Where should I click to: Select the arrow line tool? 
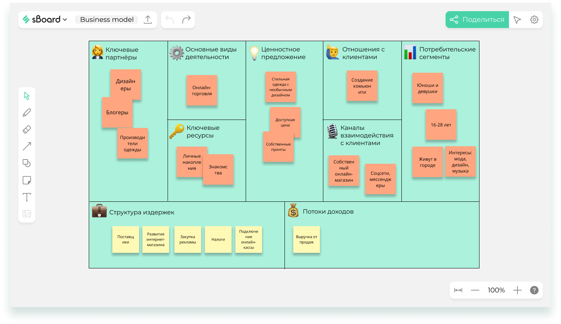coord(27,146)
